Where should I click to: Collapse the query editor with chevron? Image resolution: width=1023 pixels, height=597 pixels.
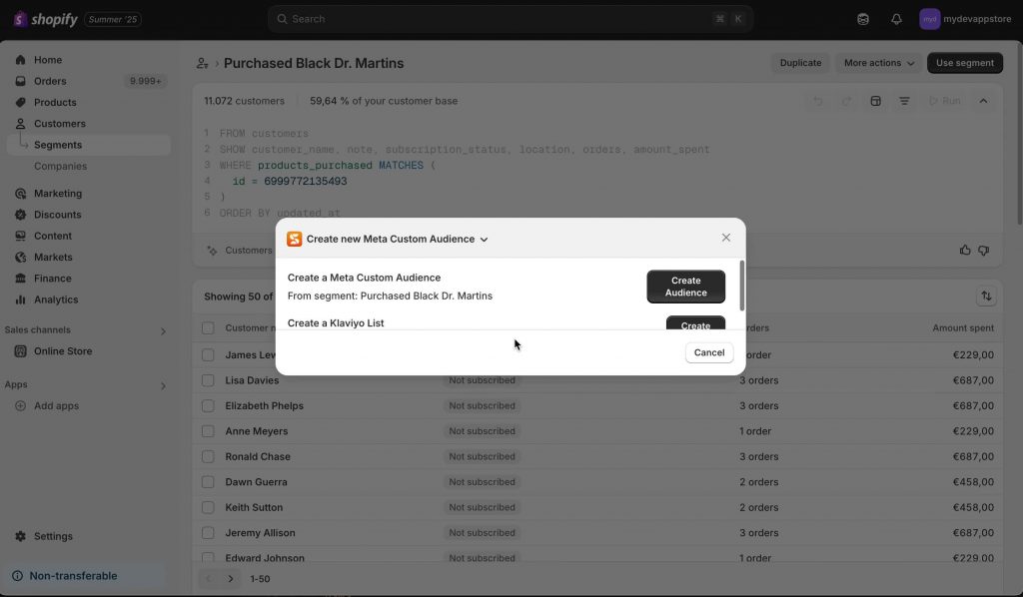983,101
